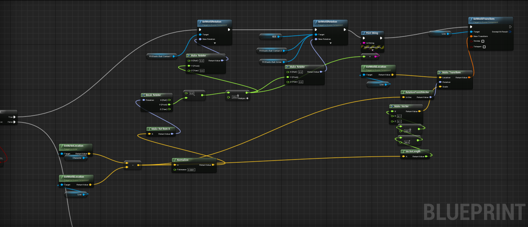Click New Rotation pin on first SetWorldRotation
Viewport: 528px width, 227px height.
tap(200, 39)
